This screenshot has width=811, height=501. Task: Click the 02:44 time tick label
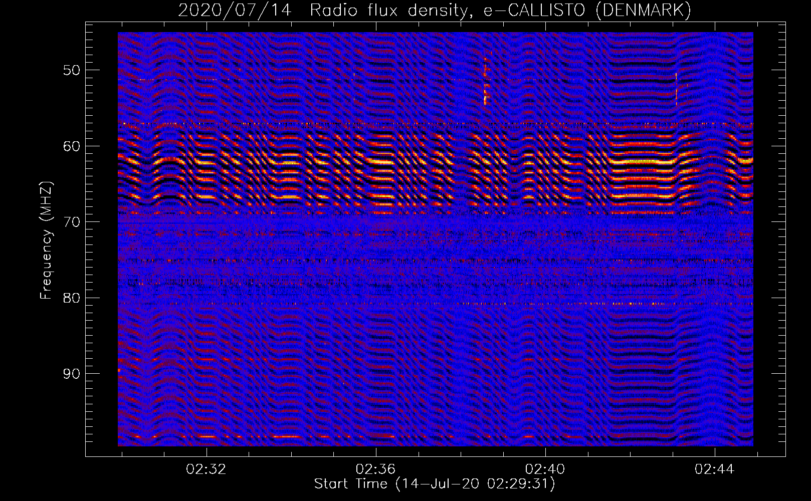[714, 469]
